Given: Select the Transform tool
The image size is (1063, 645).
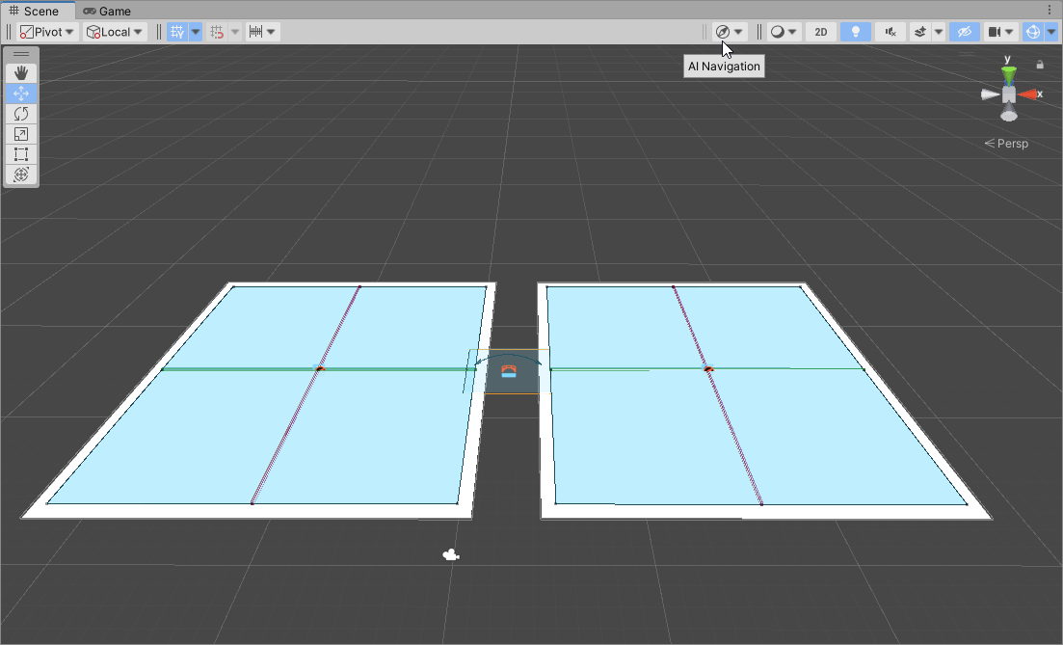Looking at the screenshot, I should [x=21, y=175].
